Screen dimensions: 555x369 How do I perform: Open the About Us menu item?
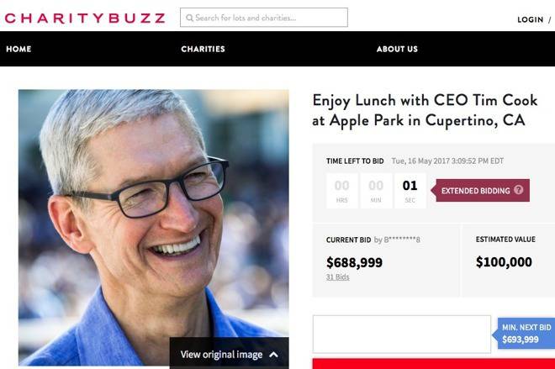pos(397,49)
